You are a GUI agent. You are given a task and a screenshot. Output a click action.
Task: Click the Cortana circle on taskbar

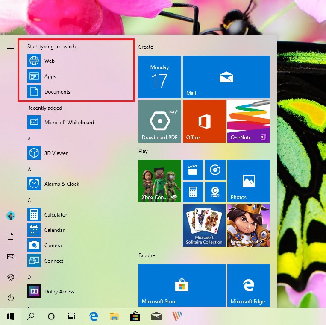coord(51,316)
